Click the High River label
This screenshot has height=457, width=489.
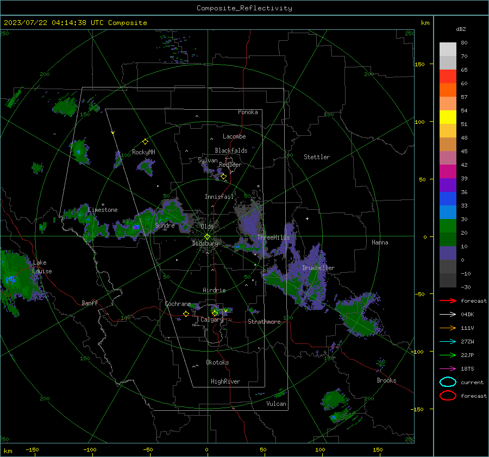pyautogui.click(x=225, y=381)
